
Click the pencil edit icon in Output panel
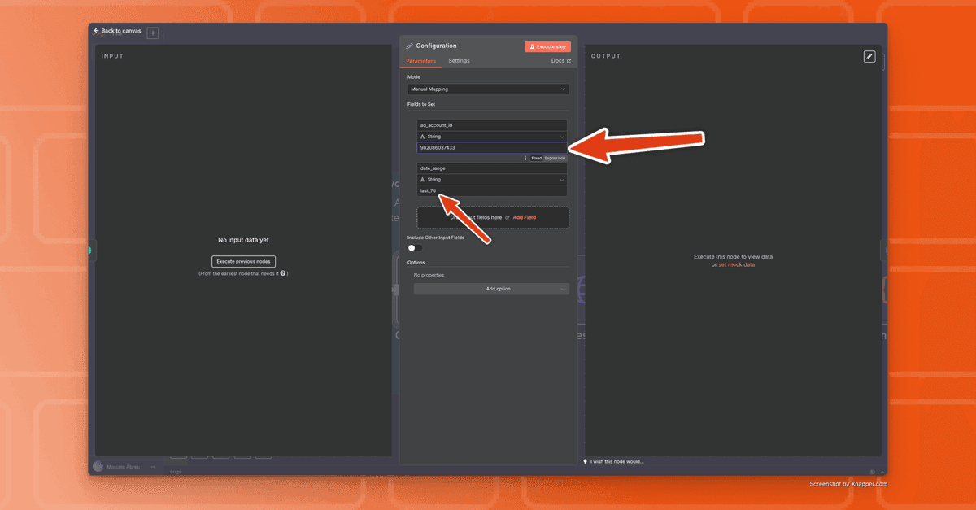(869, 56)
